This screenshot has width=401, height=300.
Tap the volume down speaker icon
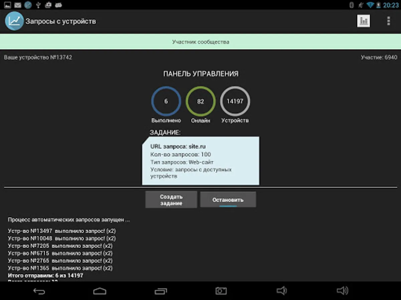[282, 291]
